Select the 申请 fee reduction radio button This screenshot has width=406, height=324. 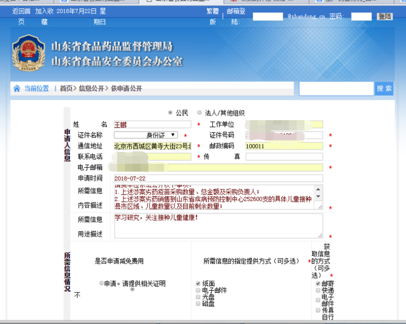coord(101,283)
